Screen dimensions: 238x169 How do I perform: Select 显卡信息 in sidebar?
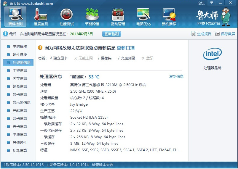tap(18, 95)
